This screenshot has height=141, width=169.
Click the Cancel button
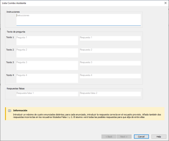tap(141, 136)
